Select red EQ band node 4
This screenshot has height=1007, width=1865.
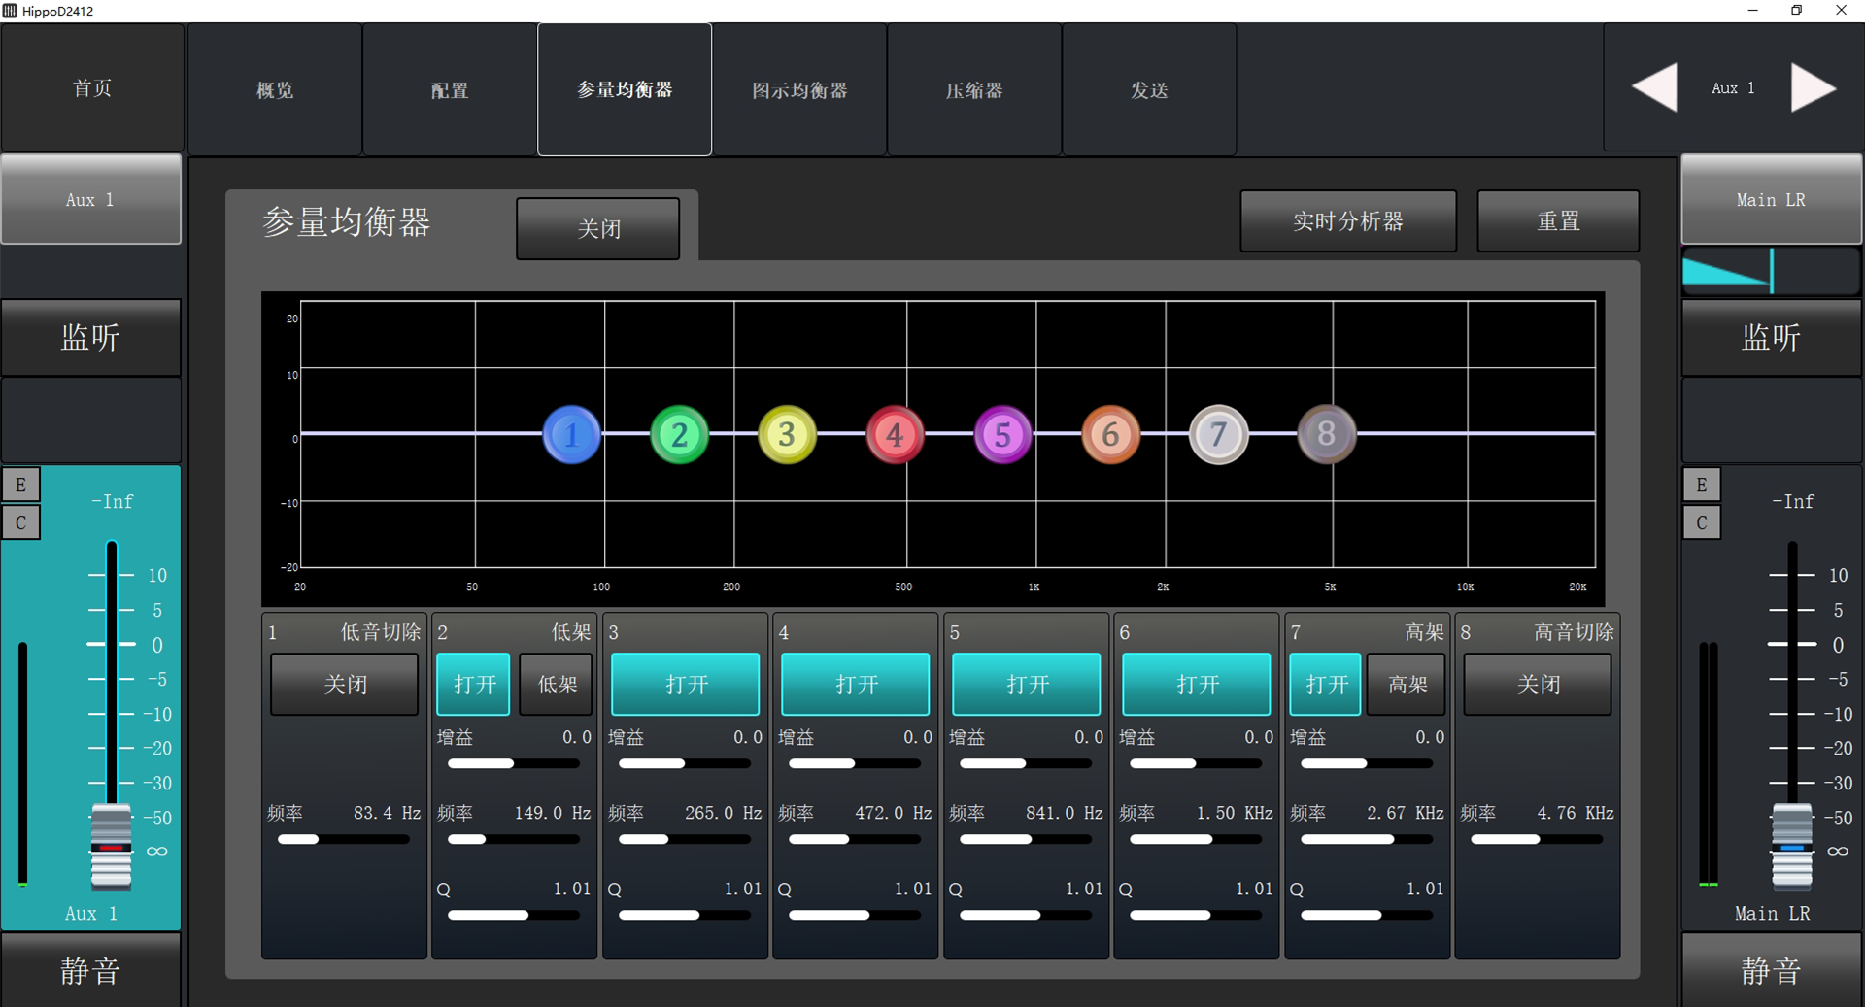point(895,434)
